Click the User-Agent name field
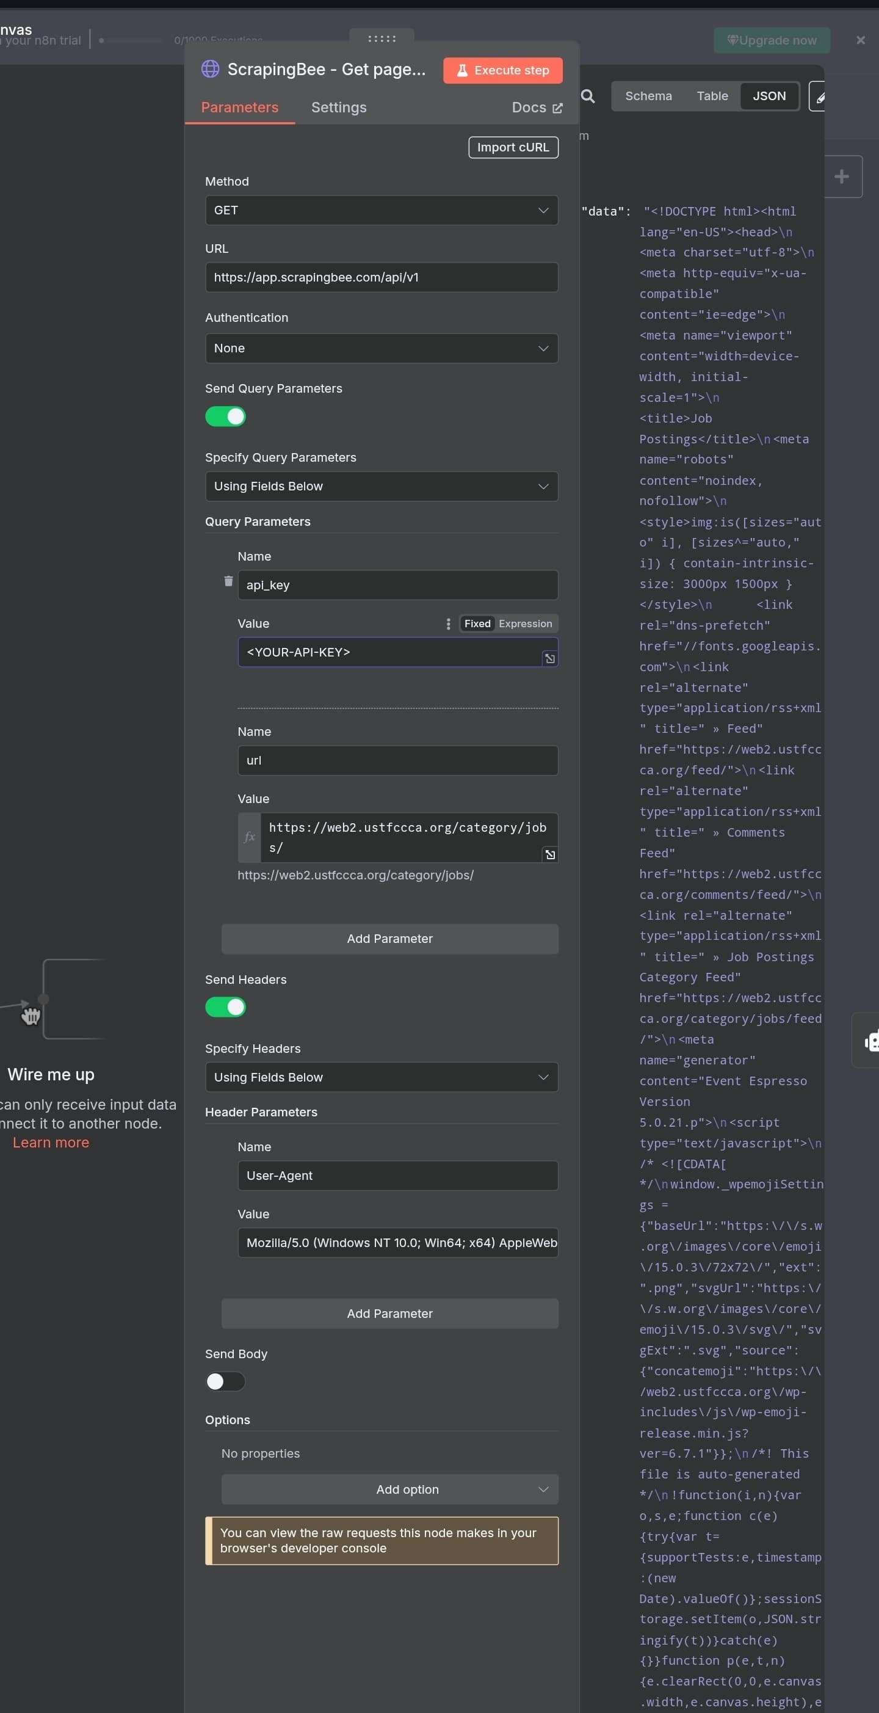The image size is (879, 1713). point(397,1175)
